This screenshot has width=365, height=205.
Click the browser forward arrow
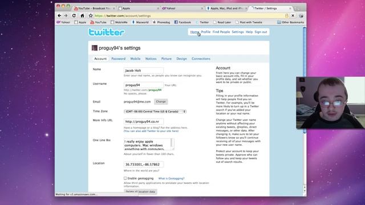point(66,15)
